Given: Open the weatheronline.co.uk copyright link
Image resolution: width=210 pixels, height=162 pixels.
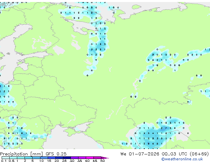Looking at the screenshot, I should click(182, 159).
